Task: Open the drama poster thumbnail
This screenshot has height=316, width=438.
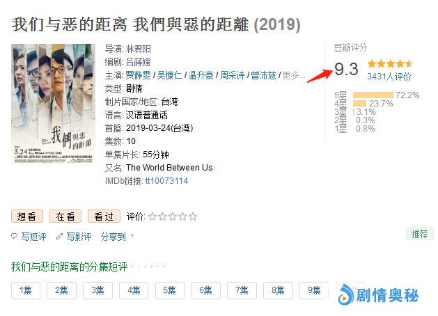Action: (53, 104)
